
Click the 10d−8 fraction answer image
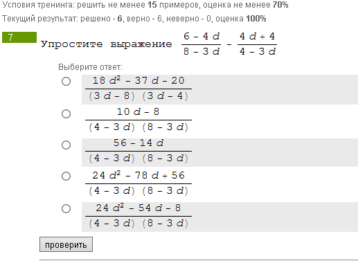click(138, 120)
